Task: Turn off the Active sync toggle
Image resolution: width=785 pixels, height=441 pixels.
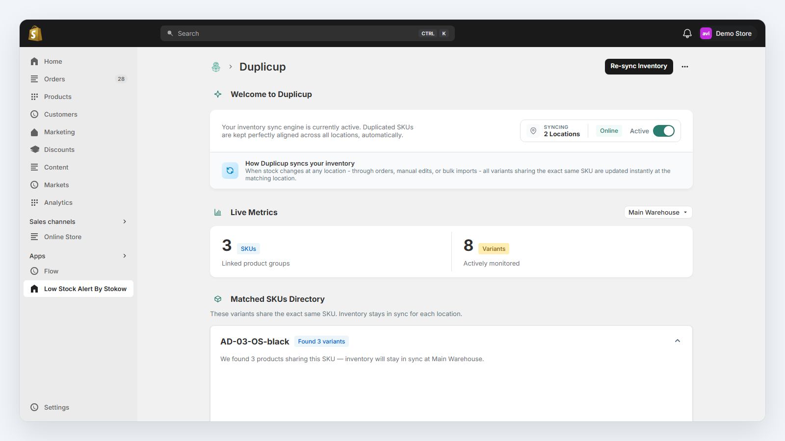Action: coord(664,131)
